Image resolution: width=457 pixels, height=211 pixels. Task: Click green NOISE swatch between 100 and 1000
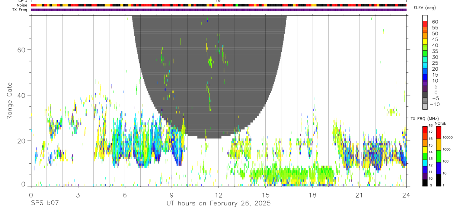(x=439, y=156)
